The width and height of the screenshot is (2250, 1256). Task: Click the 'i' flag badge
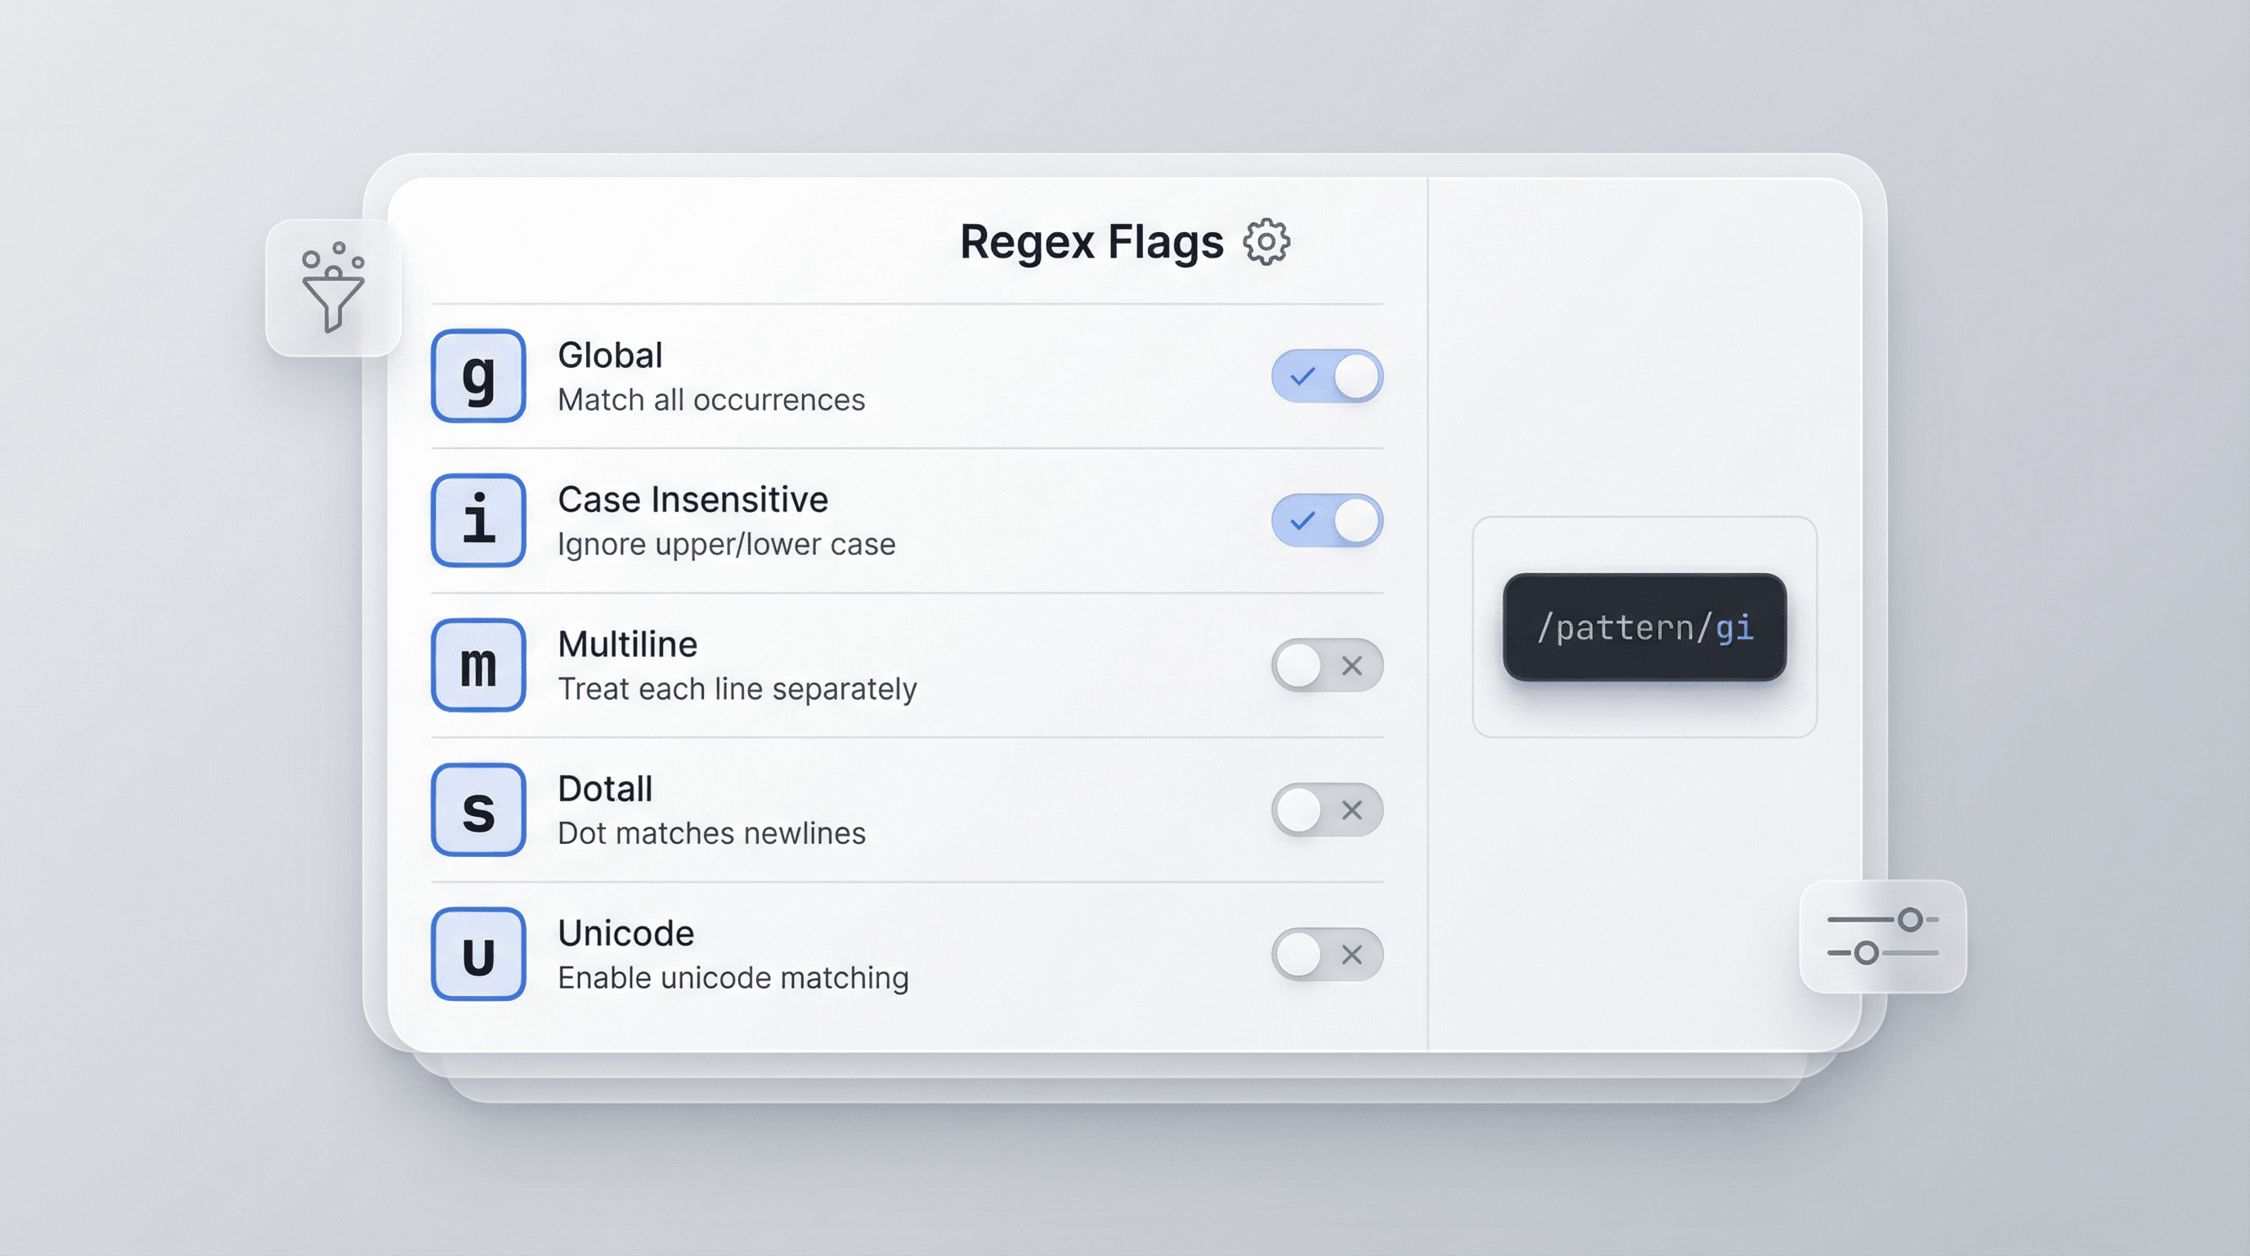(477, 521)
